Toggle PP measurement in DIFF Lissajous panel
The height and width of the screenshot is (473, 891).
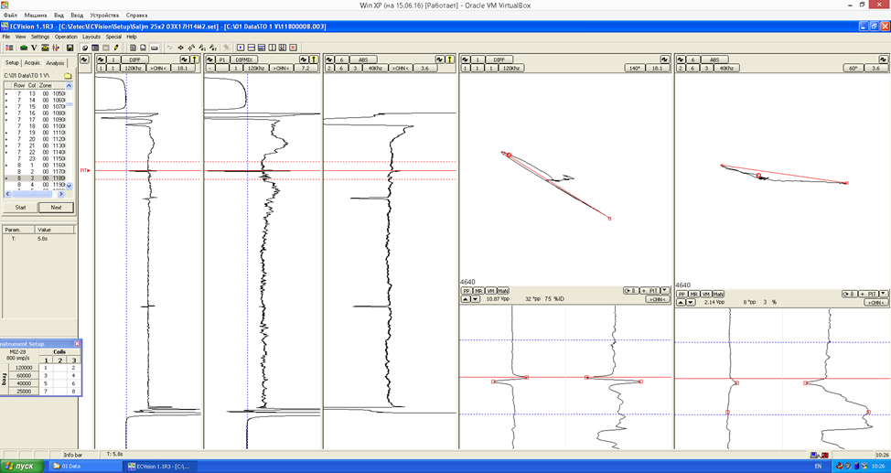[x=467, y=291]
